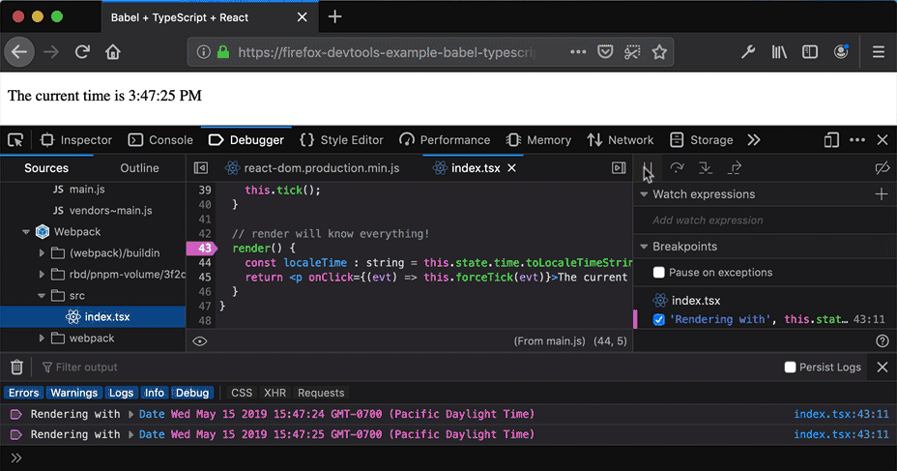
Task: Click the browser back button
Action: coord(19,52)
